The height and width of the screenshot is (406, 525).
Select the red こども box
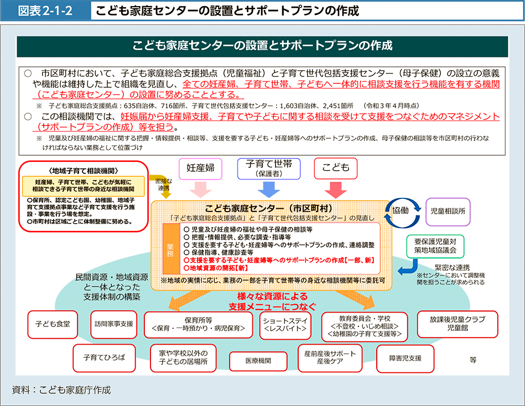coord(335,168)
